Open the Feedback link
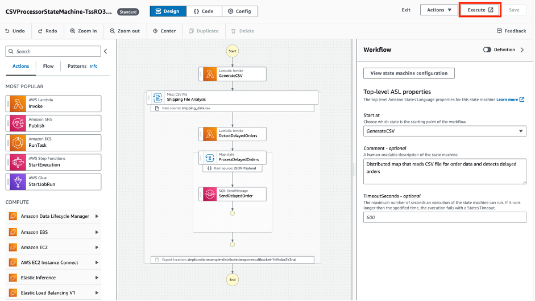Image resolution: width=535 pixels, height=301 pixels. pos(512,31)
